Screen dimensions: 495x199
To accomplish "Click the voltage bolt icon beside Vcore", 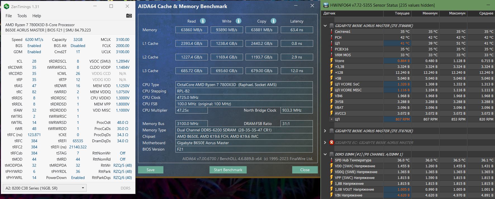I will [x=332, y=61].
